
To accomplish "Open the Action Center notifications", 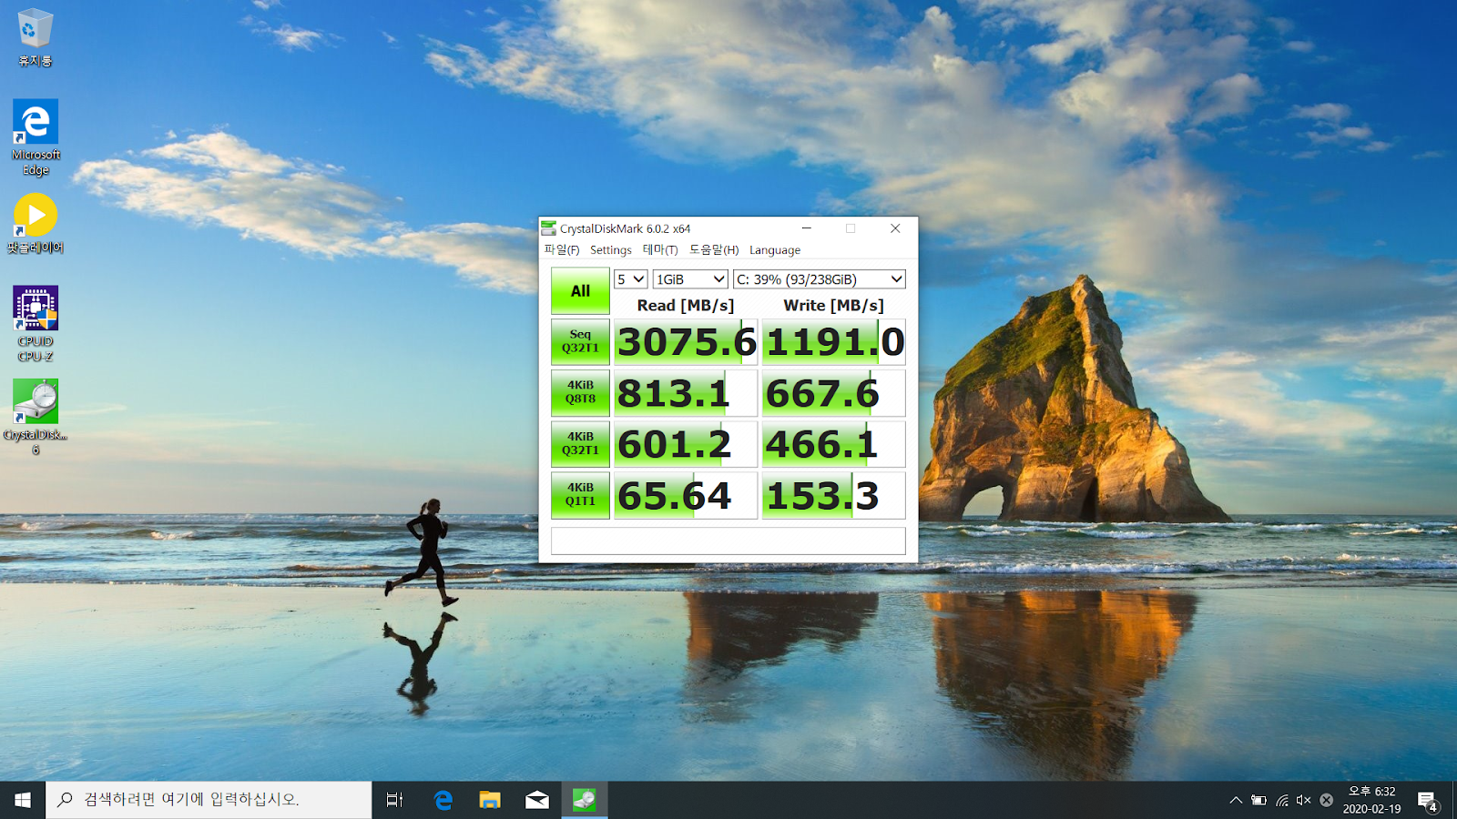I will (1427, 800).
